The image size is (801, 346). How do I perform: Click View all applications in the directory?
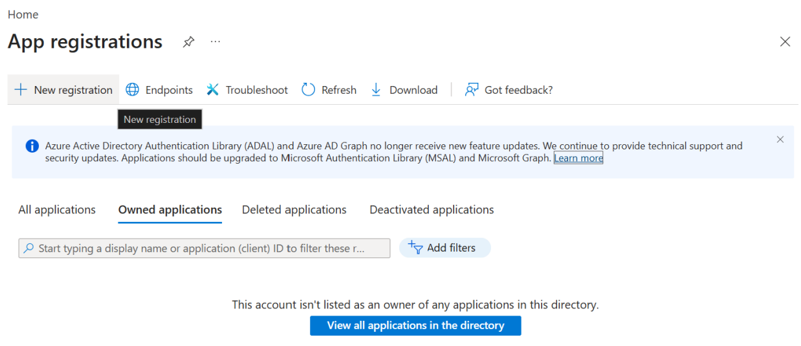(x=415, y=325)
